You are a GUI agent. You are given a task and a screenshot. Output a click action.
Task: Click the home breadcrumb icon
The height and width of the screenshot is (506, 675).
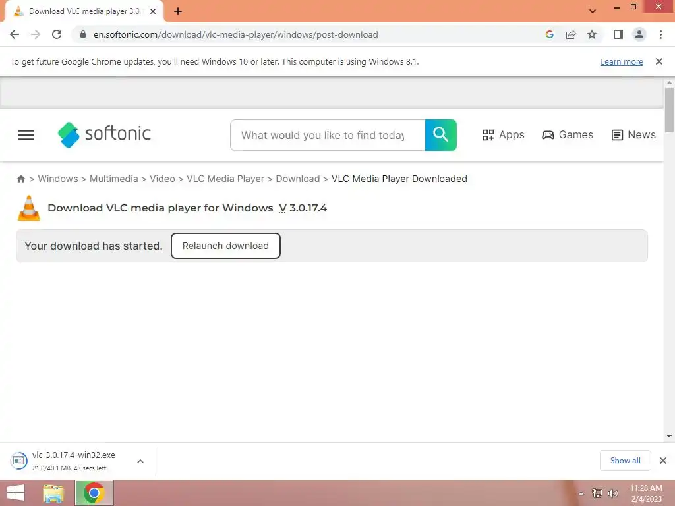pos(20,179)
